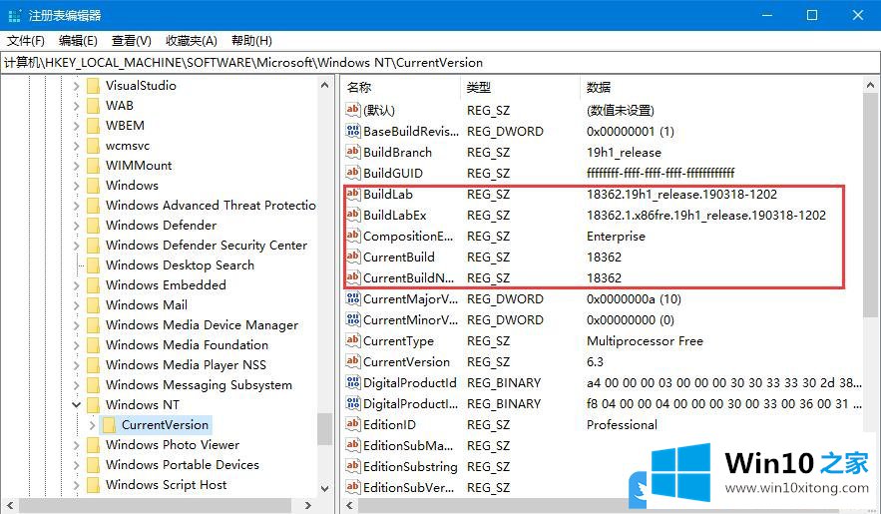Viewport: 881px width, 514px height.
Task: Click the Windows Mail folder icon
Action: pyautogui.click(x=93, y=305)
